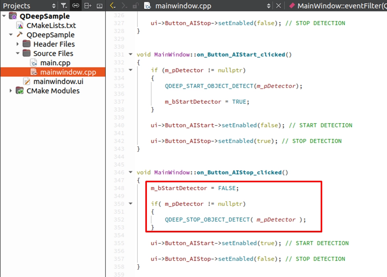Click the mainwindow.ui form file icon
This screenshot has height=277, width=387.
pos(27,81)
